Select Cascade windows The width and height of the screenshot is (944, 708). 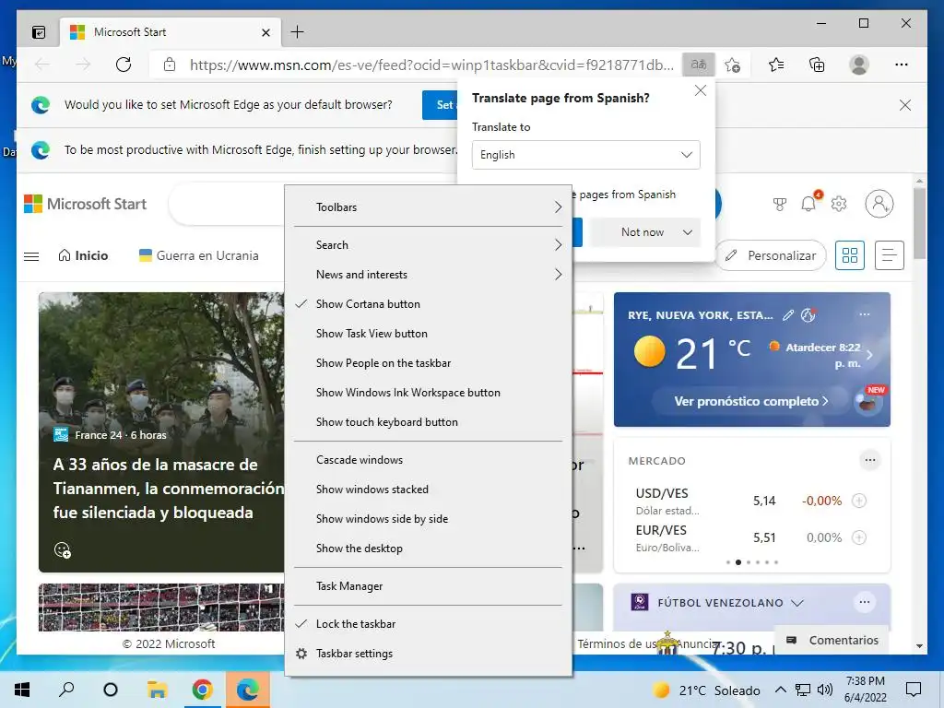[x=428, y=460]
